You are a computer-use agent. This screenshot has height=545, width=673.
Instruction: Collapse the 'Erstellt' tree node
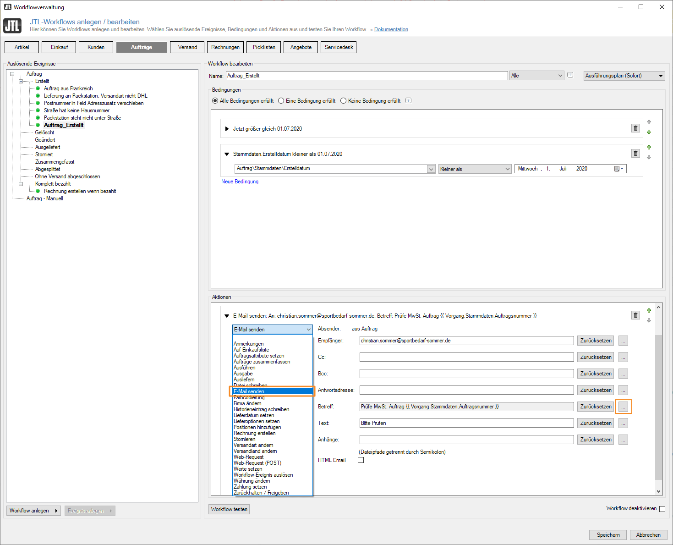(21, 81)
